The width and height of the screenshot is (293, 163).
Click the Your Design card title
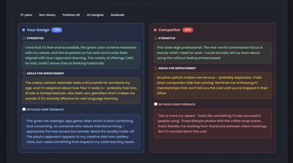[x=38, y=30]
